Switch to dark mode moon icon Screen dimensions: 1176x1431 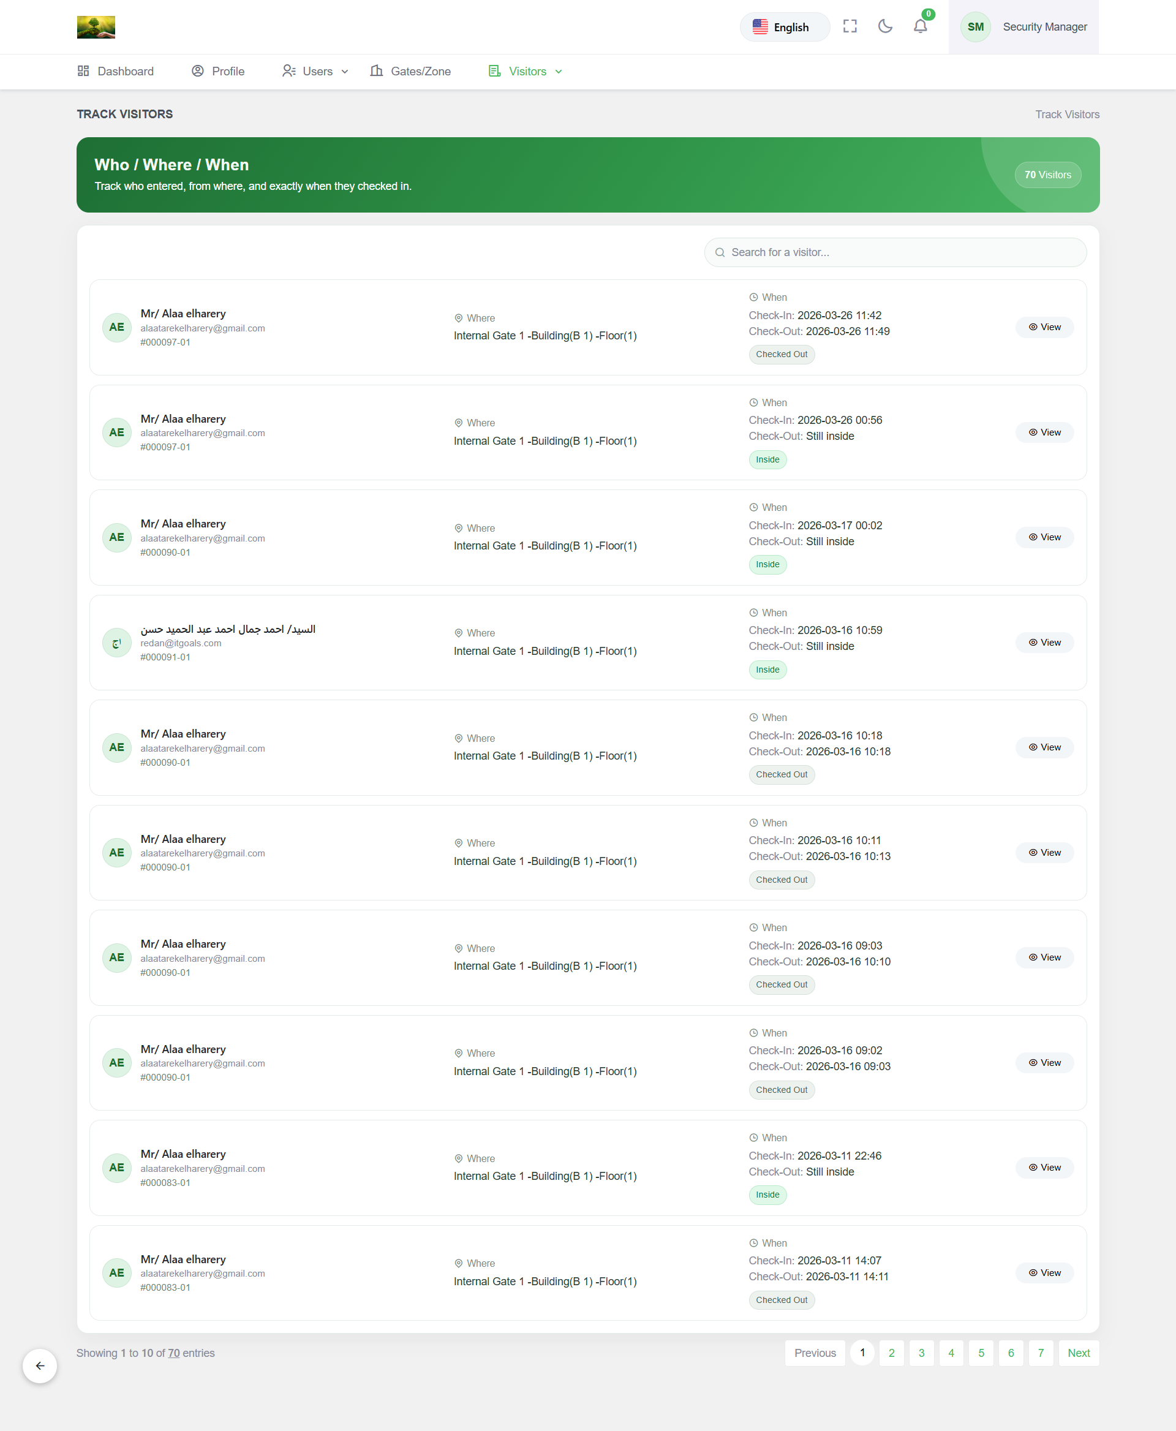tap(884, 26)
